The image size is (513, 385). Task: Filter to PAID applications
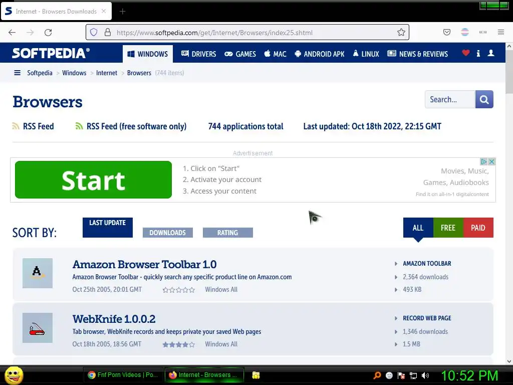478,228
